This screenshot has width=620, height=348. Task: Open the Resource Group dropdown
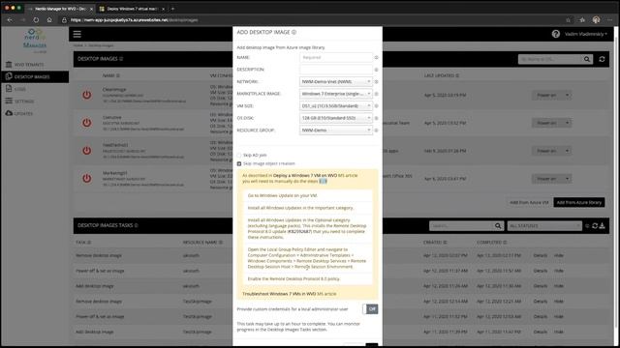click(x=336, y=130)
